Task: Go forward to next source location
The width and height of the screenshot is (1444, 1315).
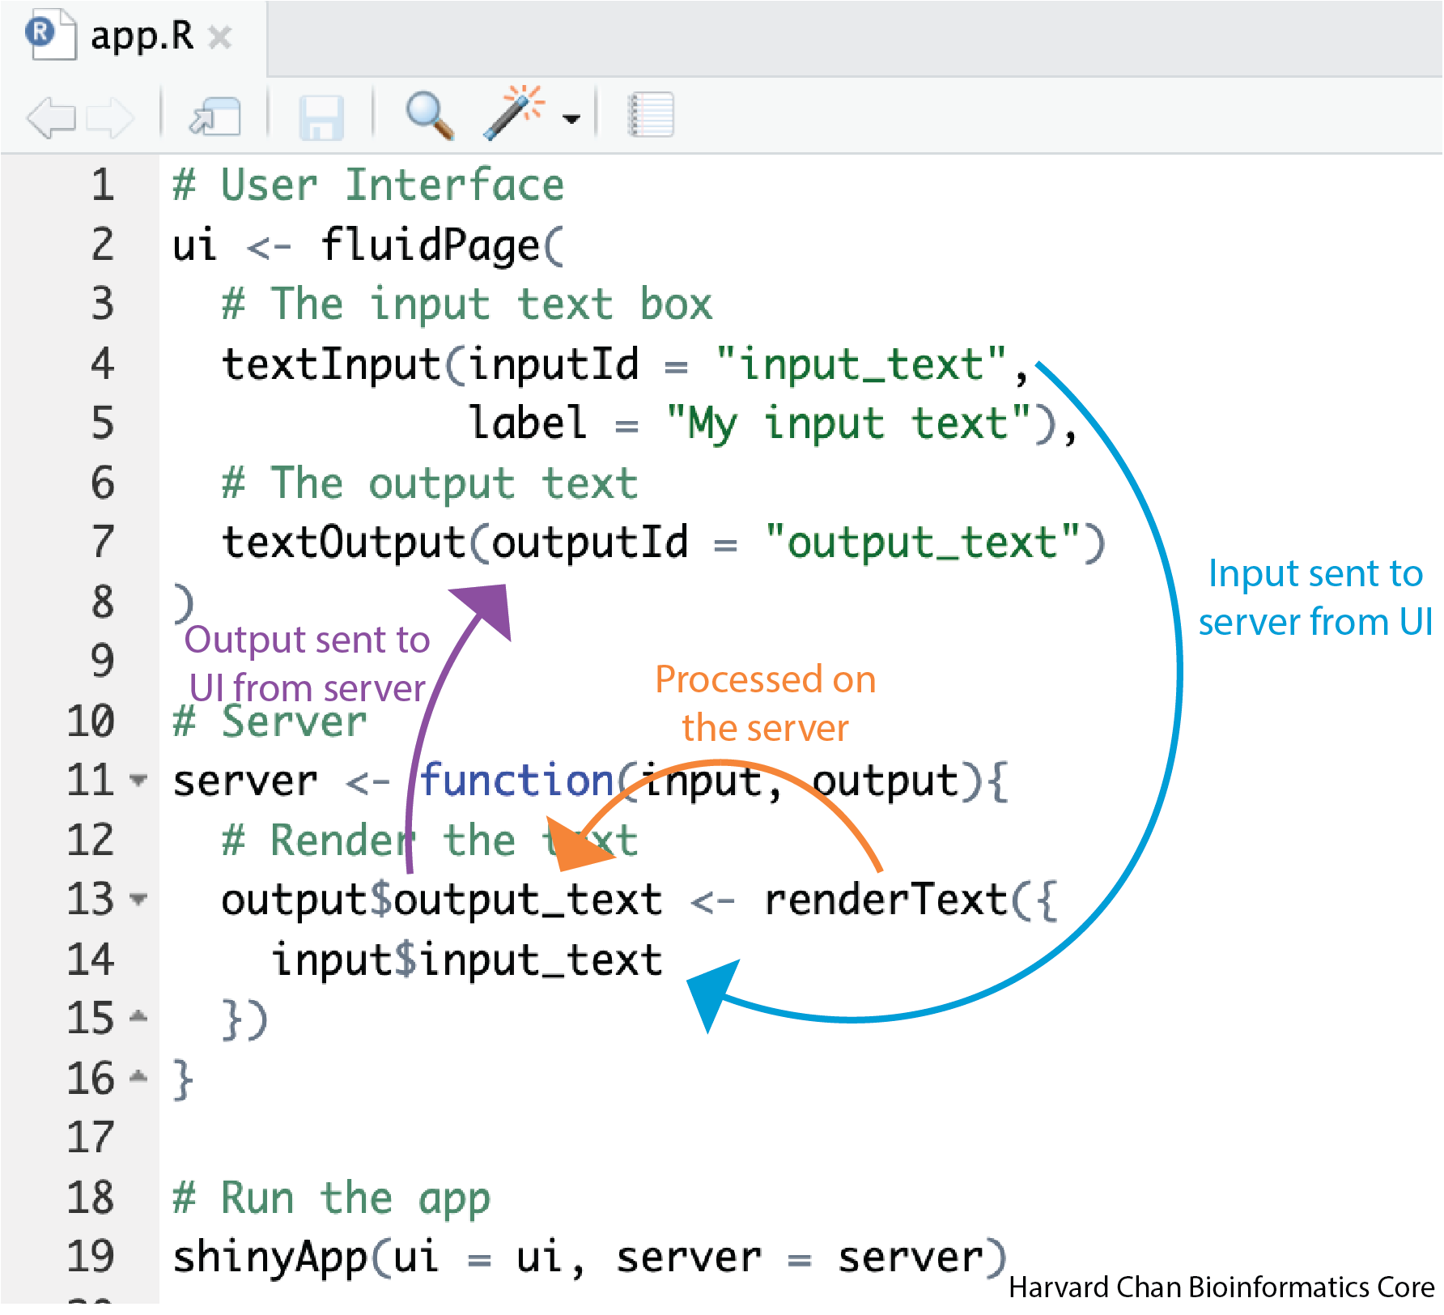Action: [109, 117]
